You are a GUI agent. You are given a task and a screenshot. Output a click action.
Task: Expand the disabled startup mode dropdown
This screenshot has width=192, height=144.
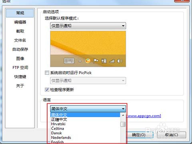click(x=88, y=80)
